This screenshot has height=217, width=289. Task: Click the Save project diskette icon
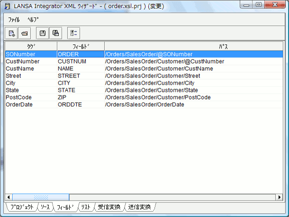pyautogui.click(x=43, y=33)
